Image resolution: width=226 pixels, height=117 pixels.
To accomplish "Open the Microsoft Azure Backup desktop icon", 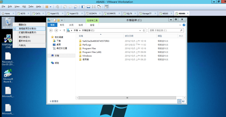I will 8,74.
